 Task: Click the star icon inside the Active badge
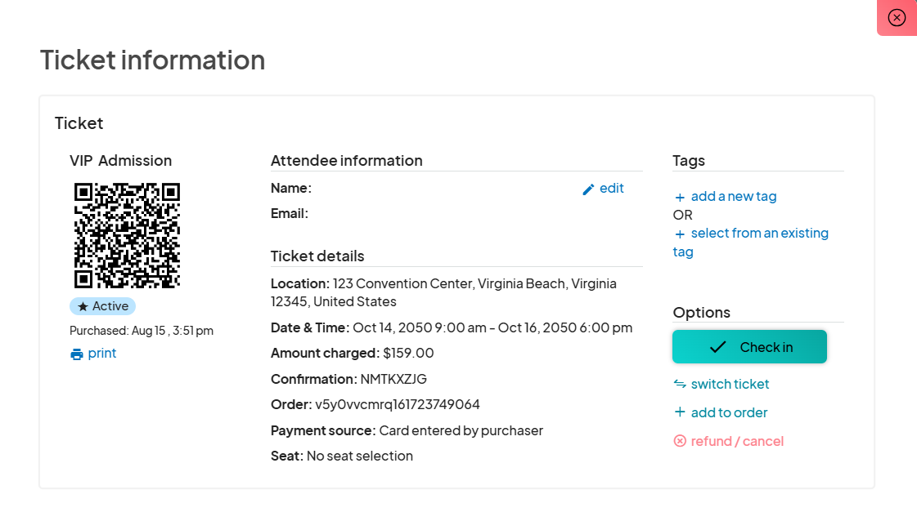pyautogui.click(x=82, y=305)
